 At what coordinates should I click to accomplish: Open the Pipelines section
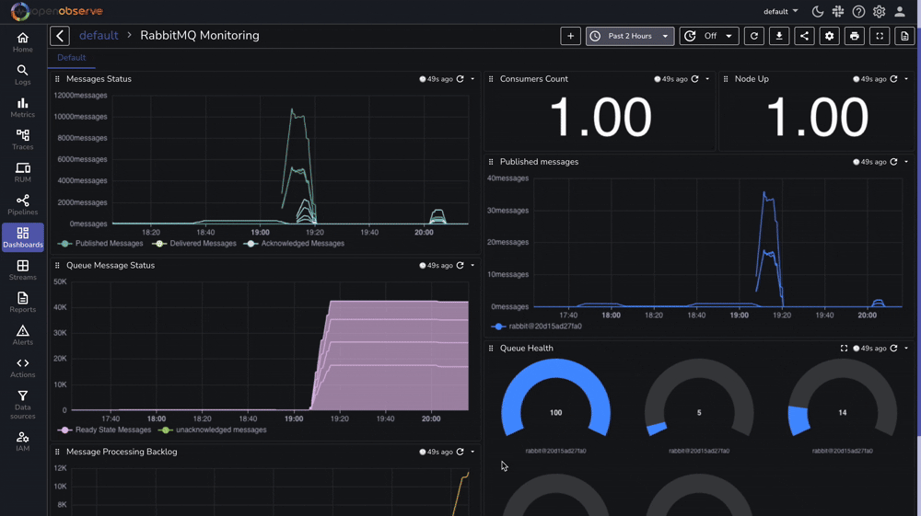tap(22, 205)
